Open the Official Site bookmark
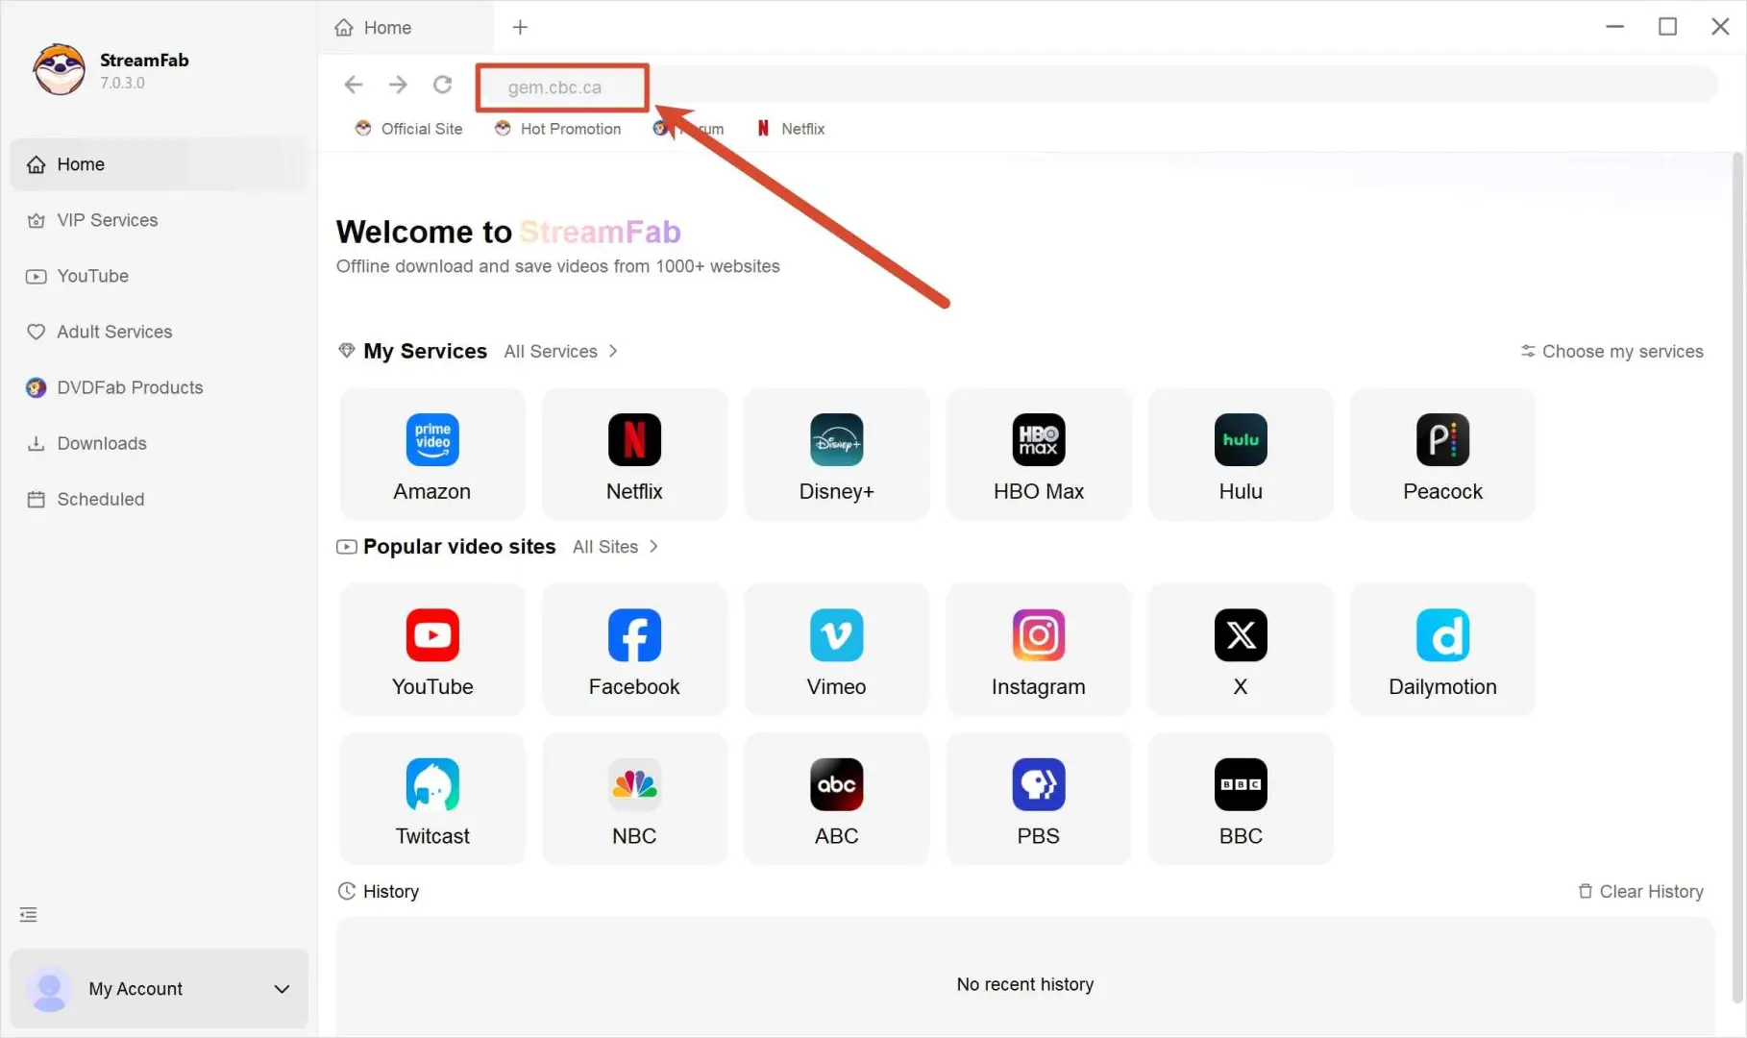 [x=408, y=128]
